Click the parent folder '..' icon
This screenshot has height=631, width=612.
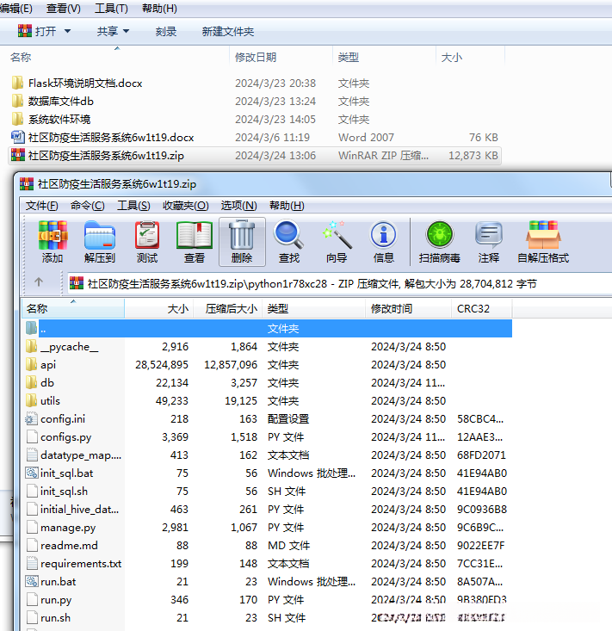[31, 328]
